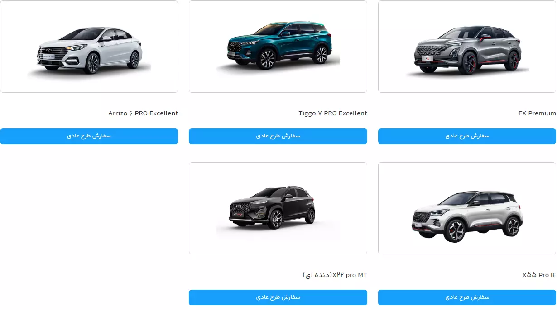Screen dimensions: 557x310
Task: Order the X22 pro MT with the blue button
Action: pyautogui.click(x=278, y=297)
